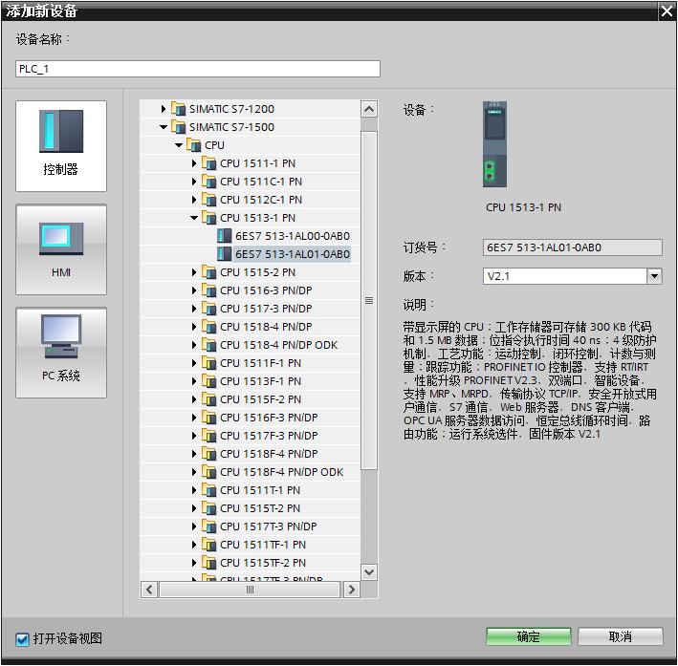
Task: Click the CPU 1513F-1 PN folder icon
Action: coord(209,381)
